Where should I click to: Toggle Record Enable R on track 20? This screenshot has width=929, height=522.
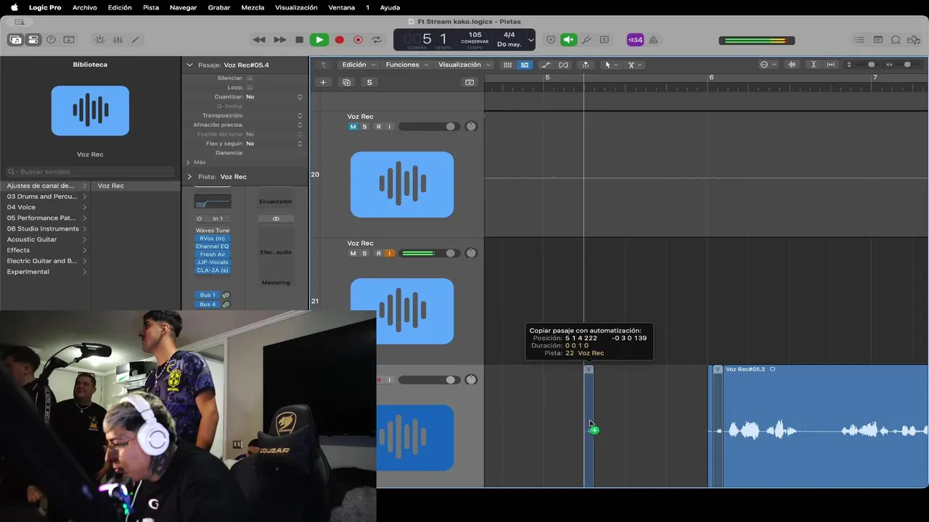pyautogui.click(x=378, y=127)
